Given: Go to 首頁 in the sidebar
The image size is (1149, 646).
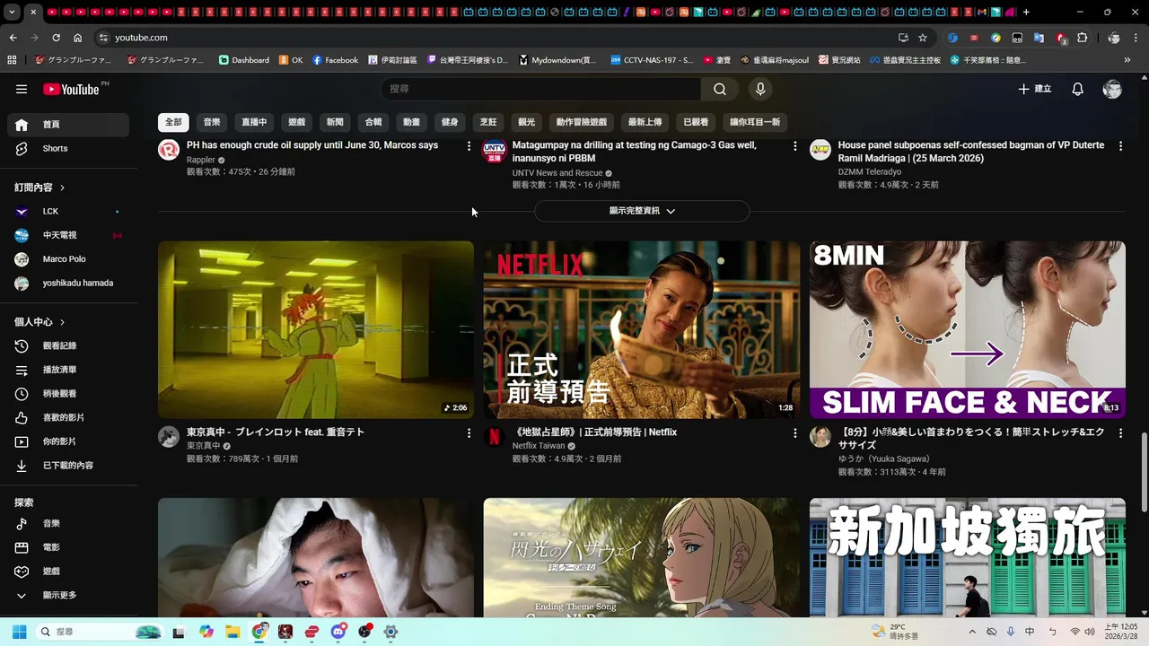Looking at the screenshot, I should click(68, 125).
